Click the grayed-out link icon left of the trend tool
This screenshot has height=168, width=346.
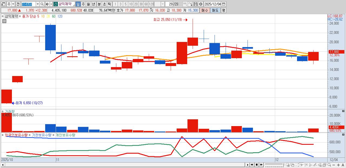[x=185, y=4]
